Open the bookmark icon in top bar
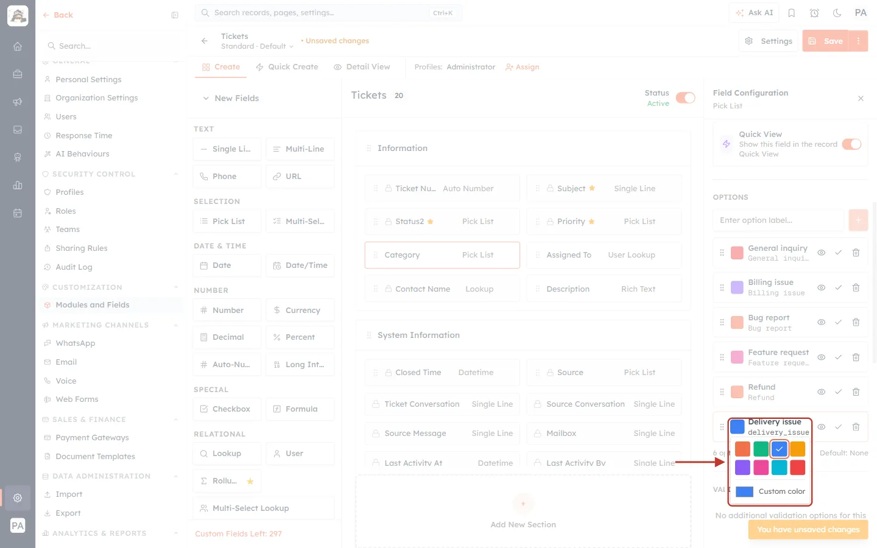This screenshot has height=548, width=877. click(792, 13)
